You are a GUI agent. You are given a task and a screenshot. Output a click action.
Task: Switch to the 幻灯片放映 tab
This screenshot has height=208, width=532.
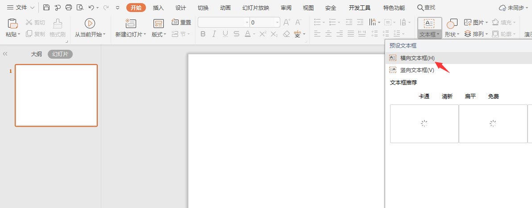coord(256,8)
